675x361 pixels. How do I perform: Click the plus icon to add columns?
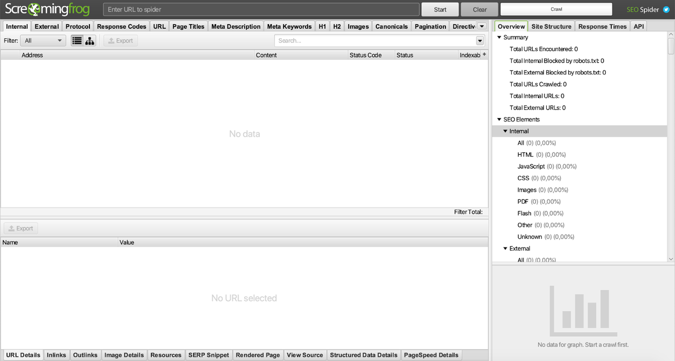[x=484, y=55]
